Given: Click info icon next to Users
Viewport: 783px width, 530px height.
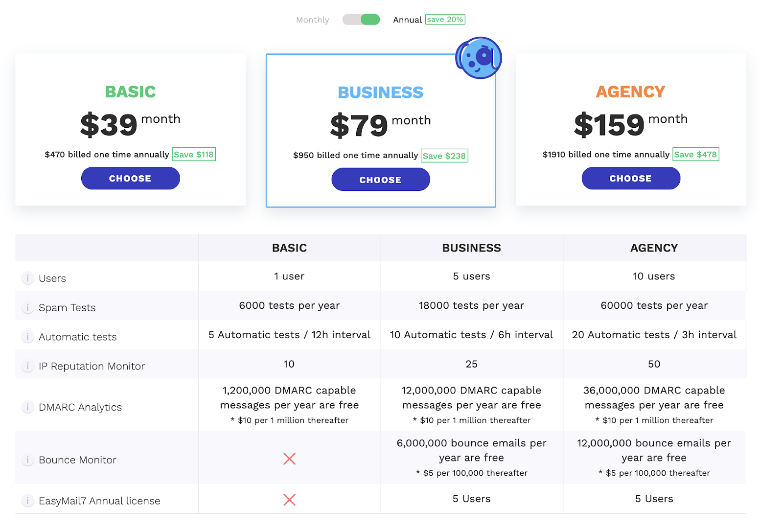Looking at the screenshot, I should click(28, 278).
